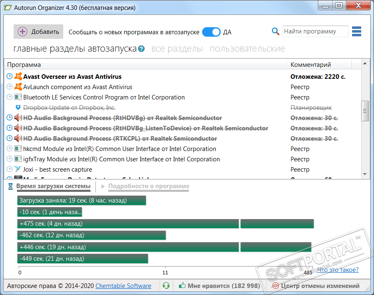Screen dimensions: 374x295
Task: Click the Добавить plus button
Action: coord(38,31)
